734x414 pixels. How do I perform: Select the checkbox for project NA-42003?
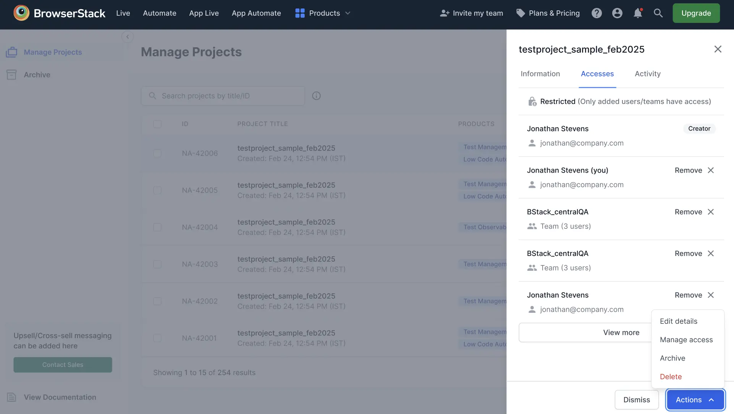(157, 264)
